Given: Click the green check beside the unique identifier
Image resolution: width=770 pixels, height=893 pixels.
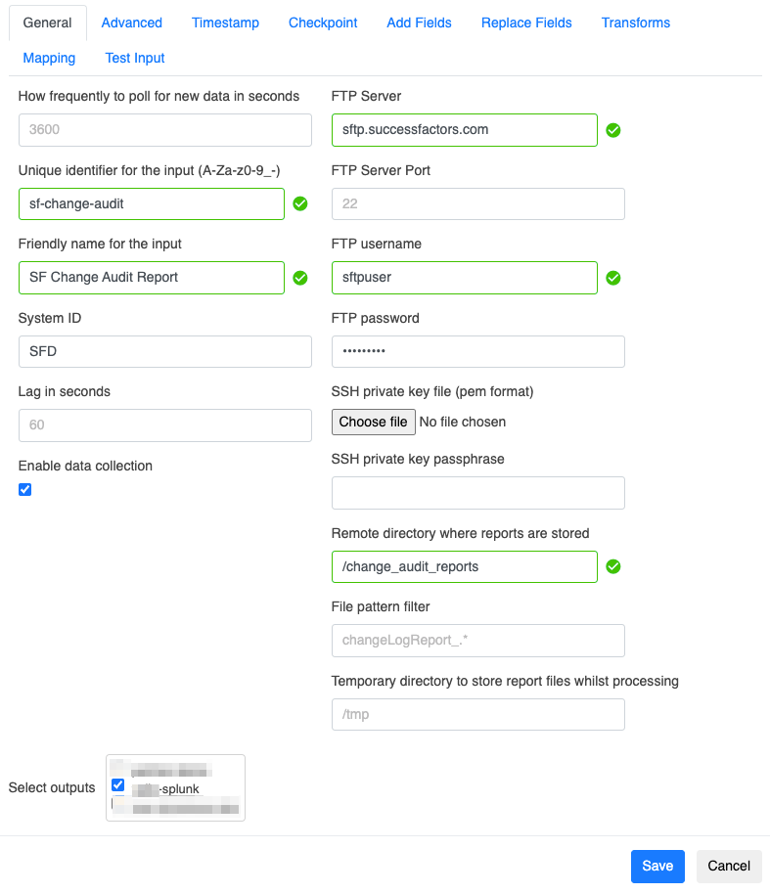Looking at the screenshot, I should coord(299,204).
